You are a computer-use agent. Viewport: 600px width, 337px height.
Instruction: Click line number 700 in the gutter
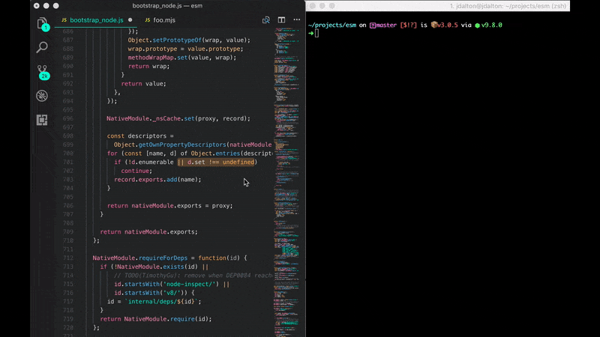pyautogui.click(x=67, y=154)
